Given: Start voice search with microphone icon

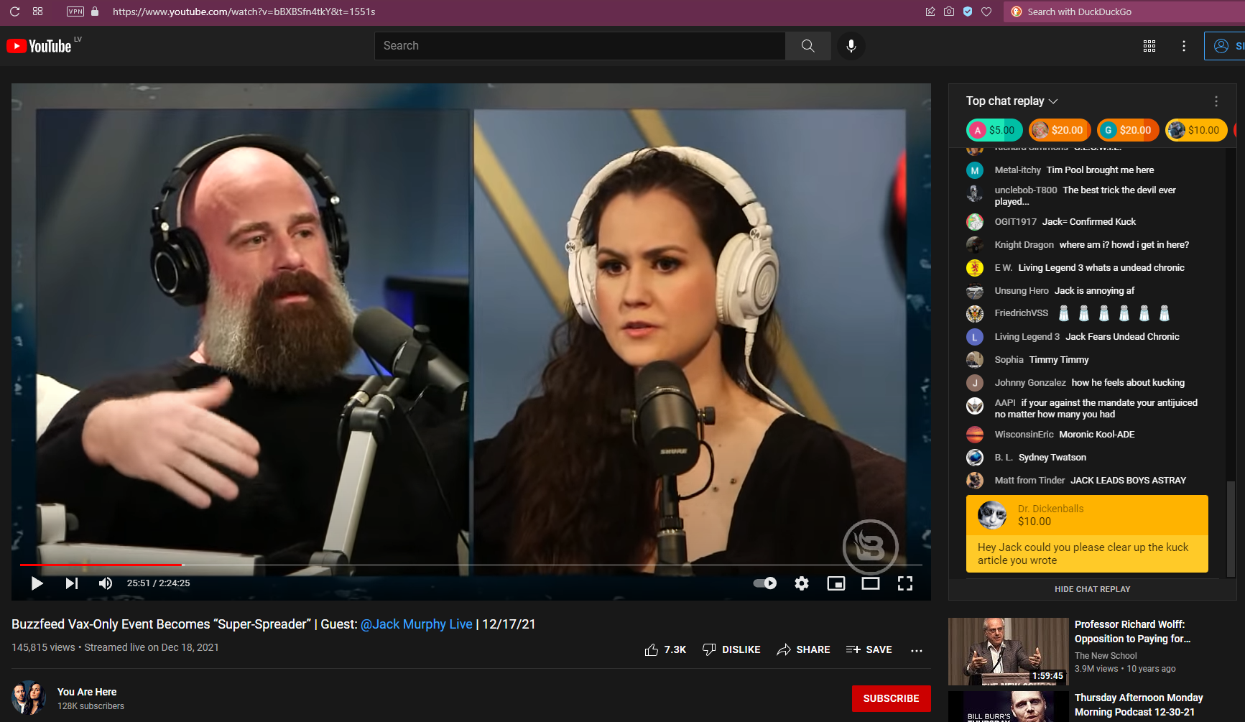Looking at the screenshot, I should coord(851,46).
